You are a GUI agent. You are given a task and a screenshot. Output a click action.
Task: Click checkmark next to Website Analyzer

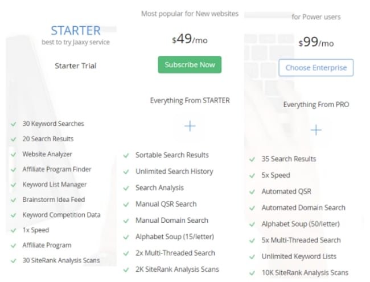pos(14,154)
